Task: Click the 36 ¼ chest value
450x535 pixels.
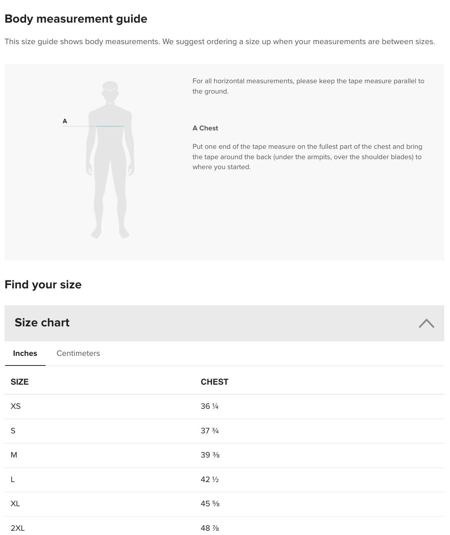Action: click(209, 406)
